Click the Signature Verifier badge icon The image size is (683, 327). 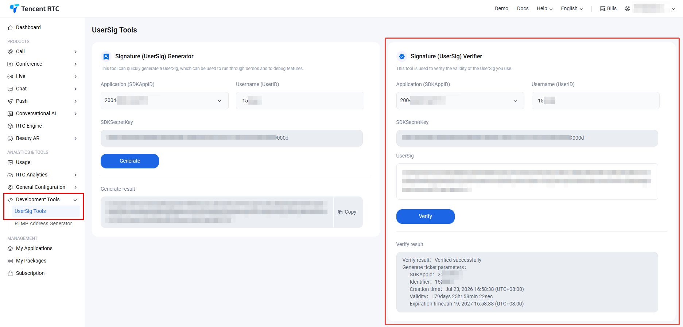point(402,57)
